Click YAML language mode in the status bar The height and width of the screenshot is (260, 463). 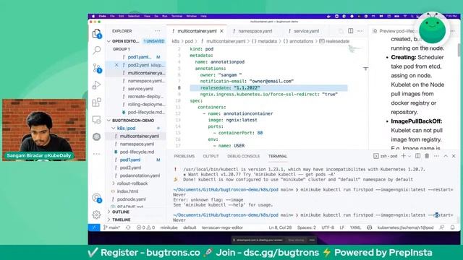[355, 227]
